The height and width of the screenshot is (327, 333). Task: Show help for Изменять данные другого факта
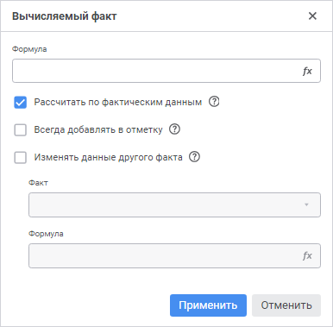pyautogui.click(x=194, y=157)
